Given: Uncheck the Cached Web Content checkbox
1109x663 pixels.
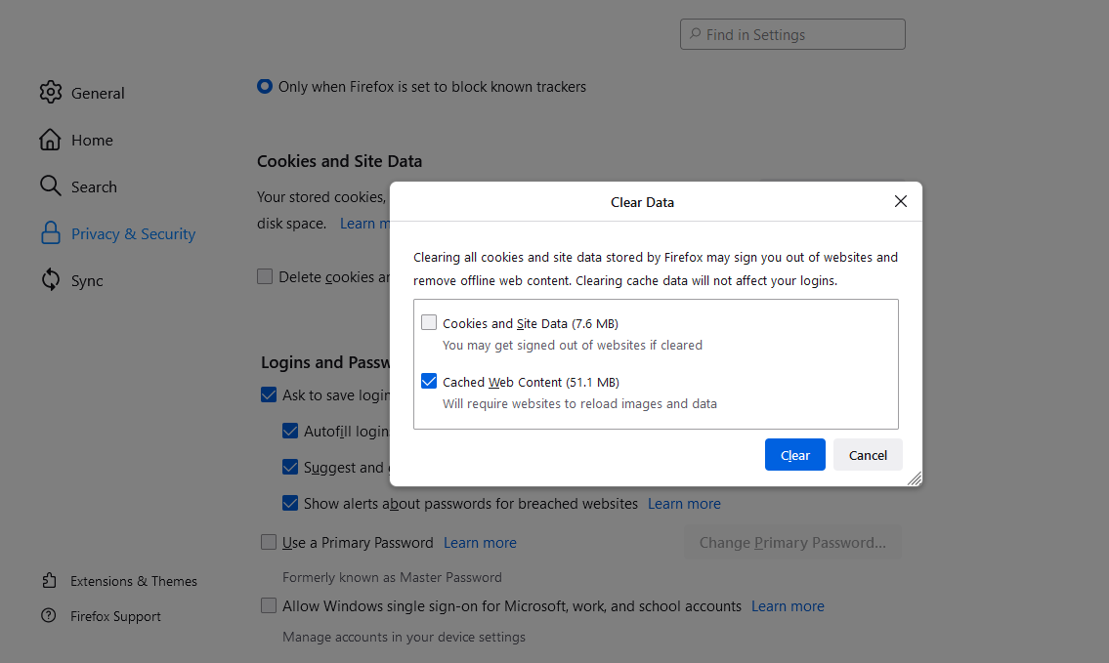Looking at the screenshot, I should coord(428,381).
